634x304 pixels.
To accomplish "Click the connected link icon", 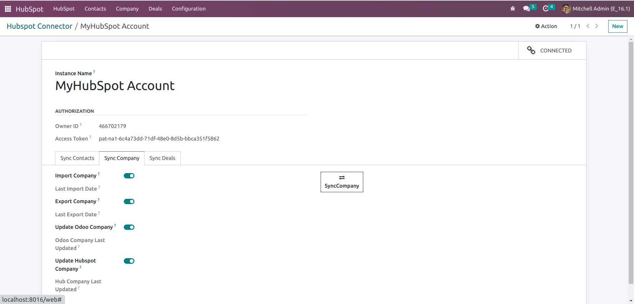I will click(531, 50).
